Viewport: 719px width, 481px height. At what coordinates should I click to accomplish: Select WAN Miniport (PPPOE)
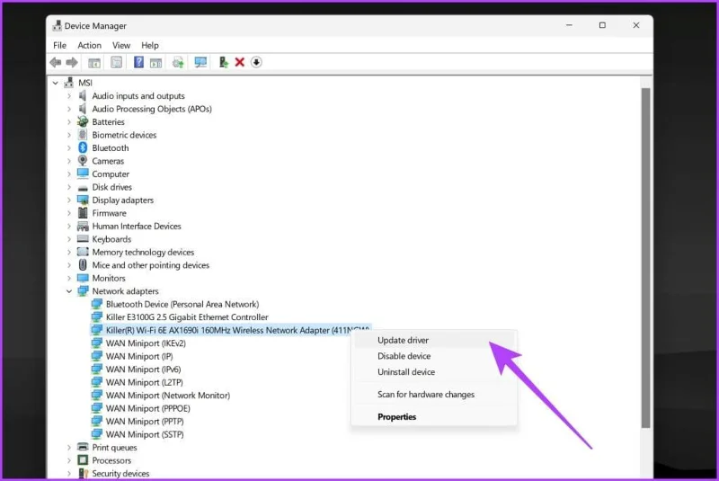tap(147, 408)
